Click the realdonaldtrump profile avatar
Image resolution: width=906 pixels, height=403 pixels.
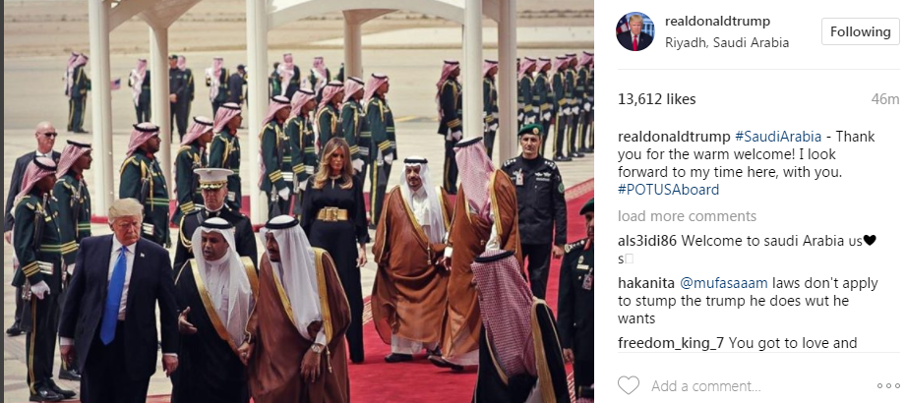635,31
